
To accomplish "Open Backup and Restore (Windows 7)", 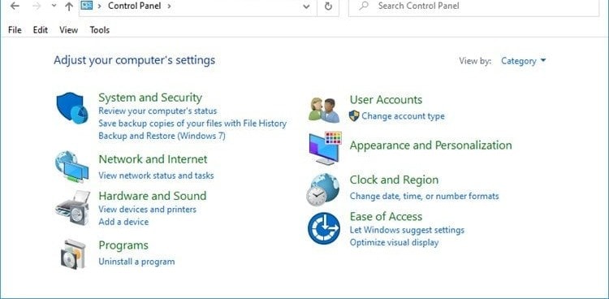I will click(162, 136).
